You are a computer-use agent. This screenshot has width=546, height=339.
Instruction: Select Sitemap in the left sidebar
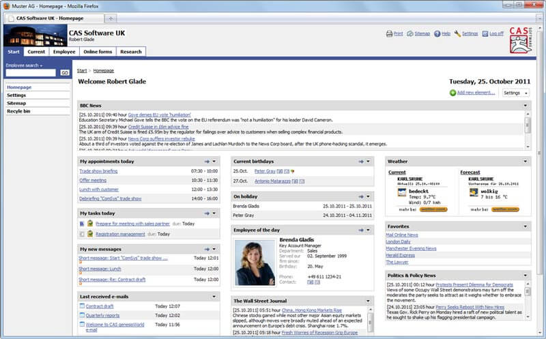[16, 103]
